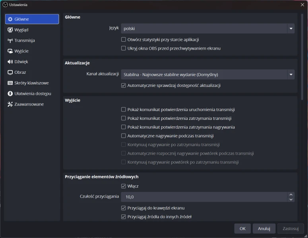Check Automatyczne nagrywanie podczas transmisji
This screenshot has width=308, height=238.
(x=124, y=136)
